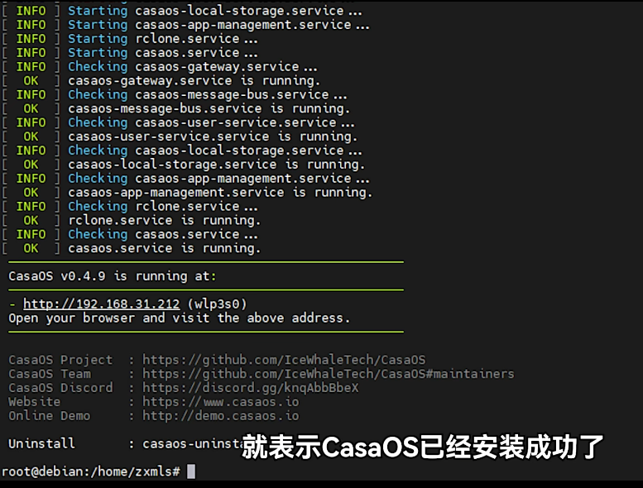Click the 'CasaOS Discord' label

[x=60, y=388]
